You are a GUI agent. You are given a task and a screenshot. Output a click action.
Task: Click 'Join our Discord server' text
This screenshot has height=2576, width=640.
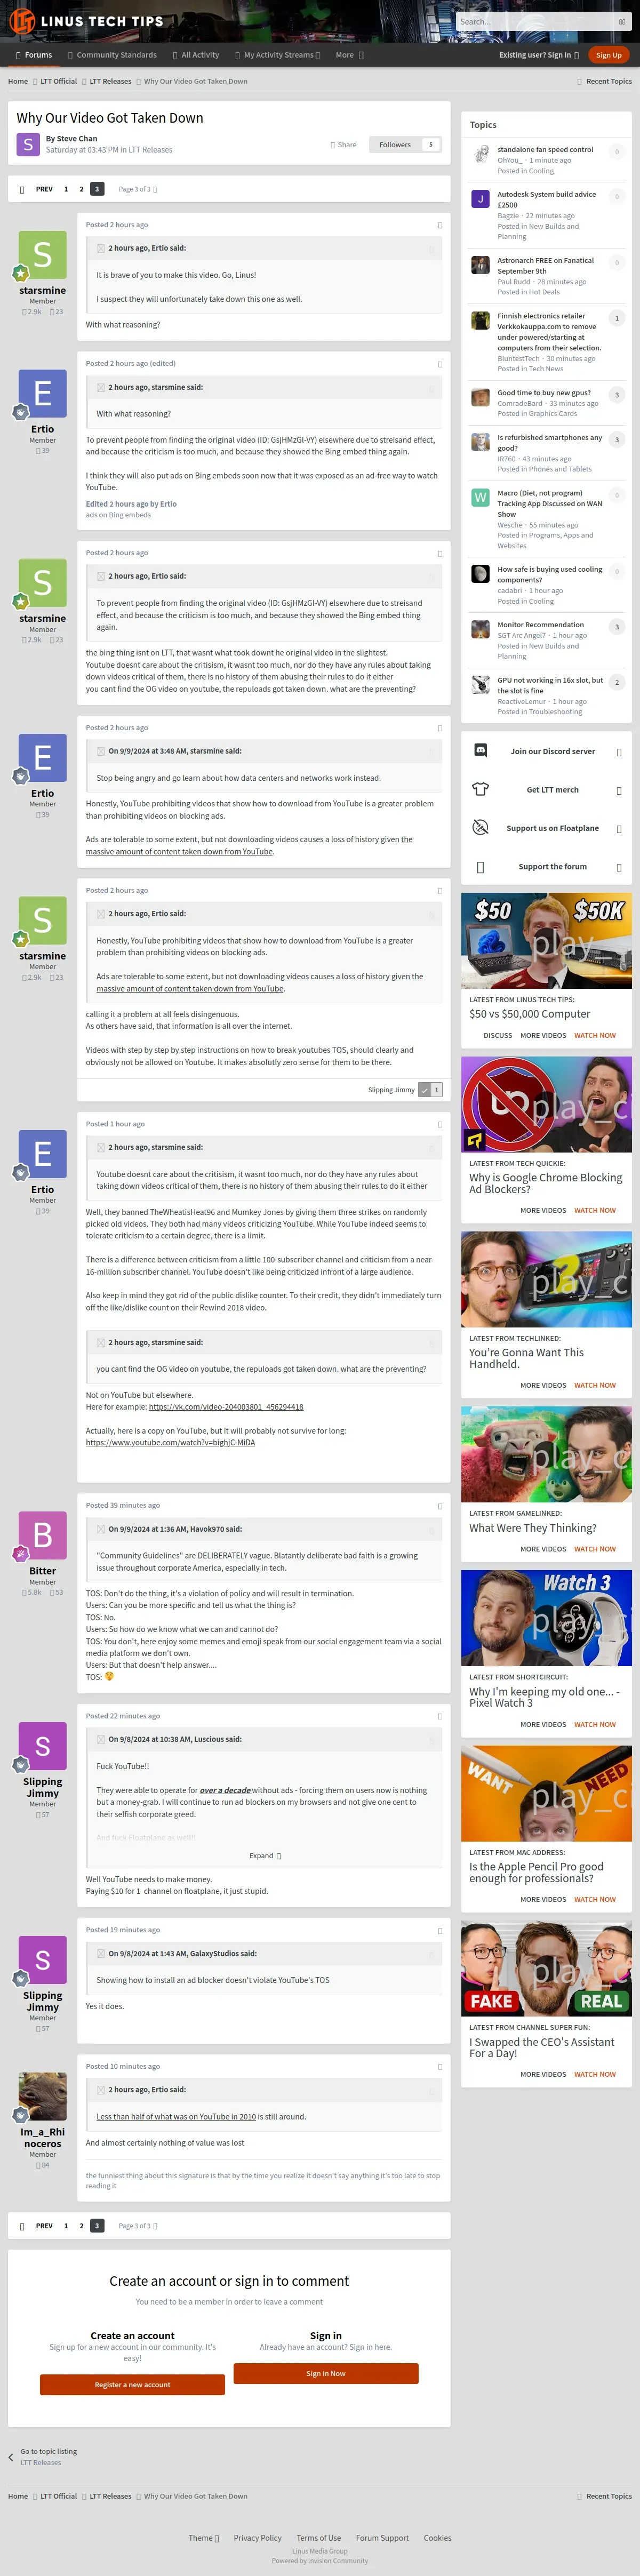[552, 751]
